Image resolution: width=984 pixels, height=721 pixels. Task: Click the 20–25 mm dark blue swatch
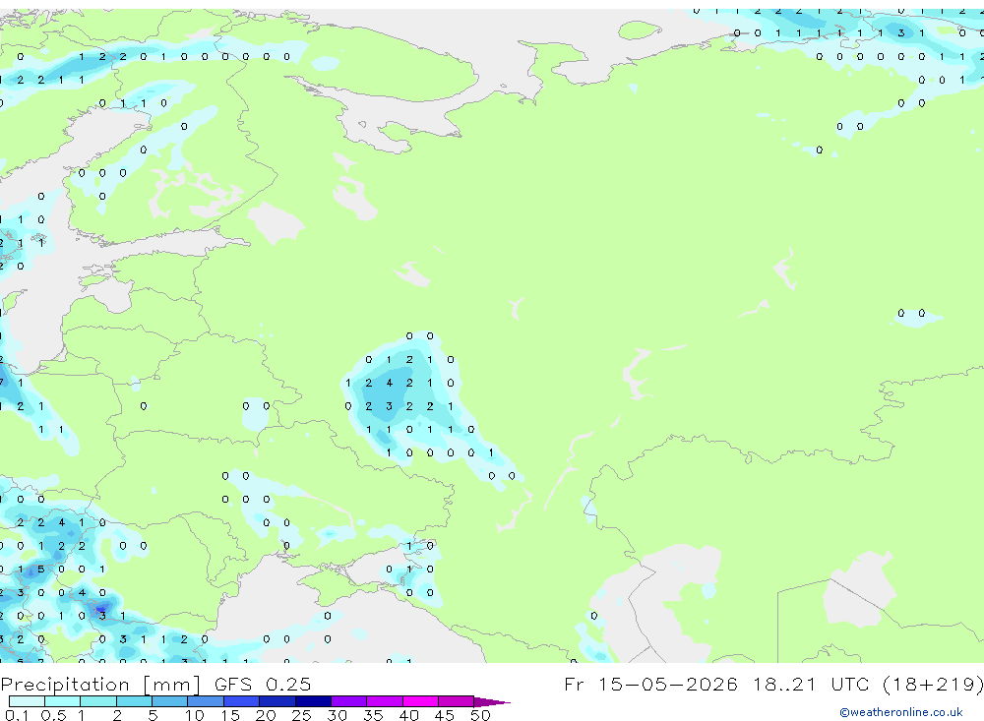click(277, 701)
